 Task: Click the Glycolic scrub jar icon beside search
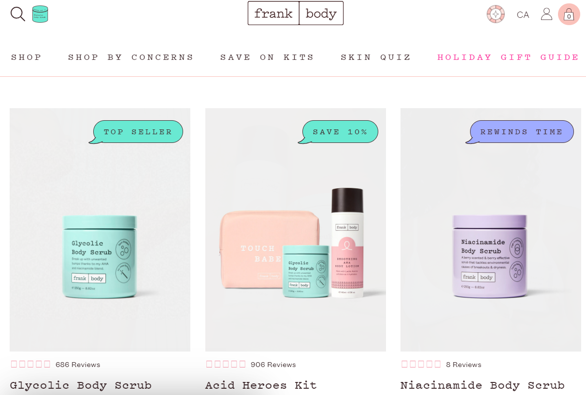[40, 14]
